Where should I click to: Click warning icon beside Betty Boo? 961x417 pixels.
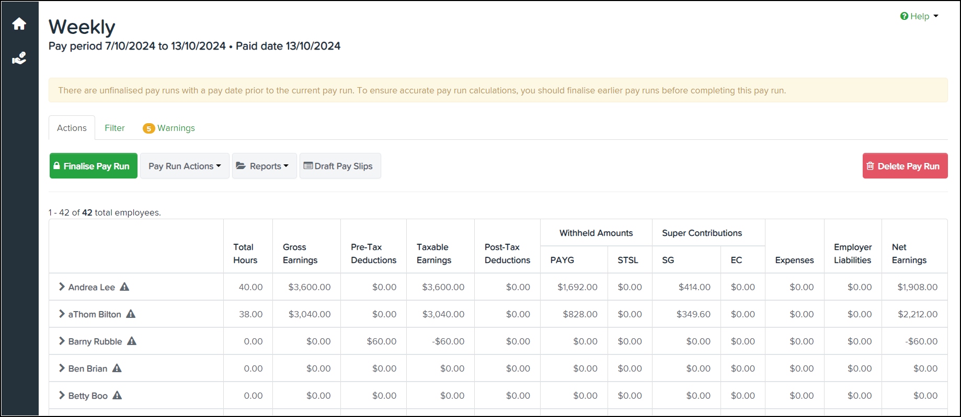point(118,396)
